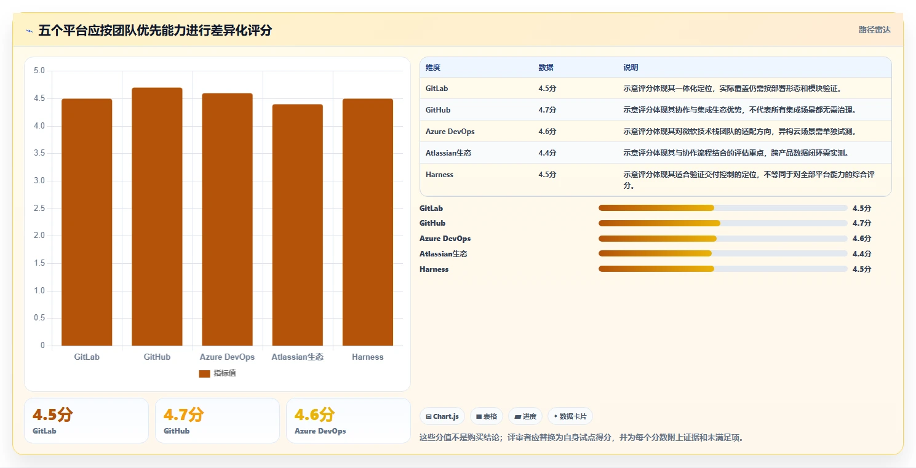Click the 5.0 y-axis value

[39, 71]
